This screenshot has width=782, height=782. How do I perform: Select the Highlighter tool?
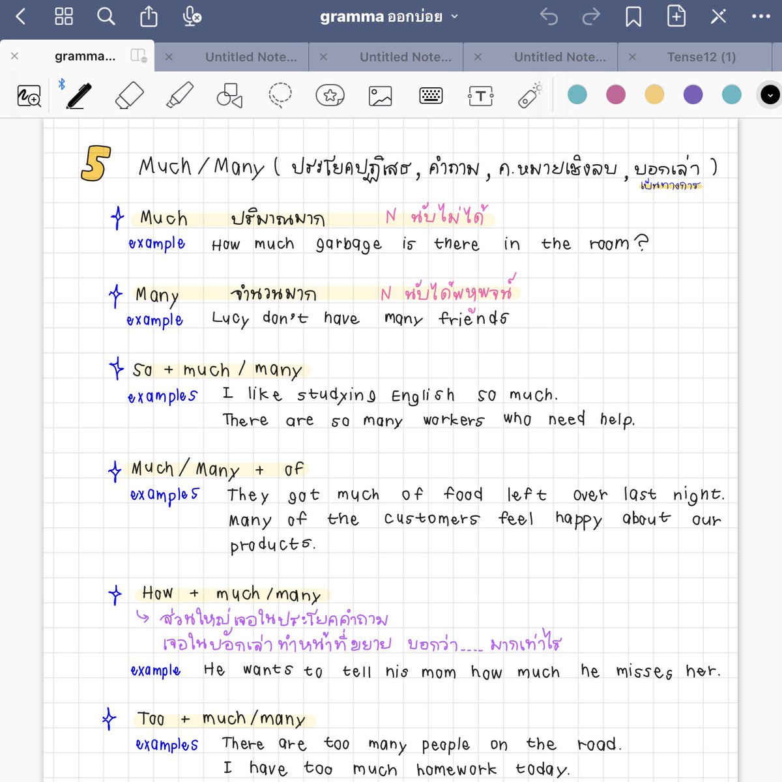pyautogui.click(x=180, y=95)
